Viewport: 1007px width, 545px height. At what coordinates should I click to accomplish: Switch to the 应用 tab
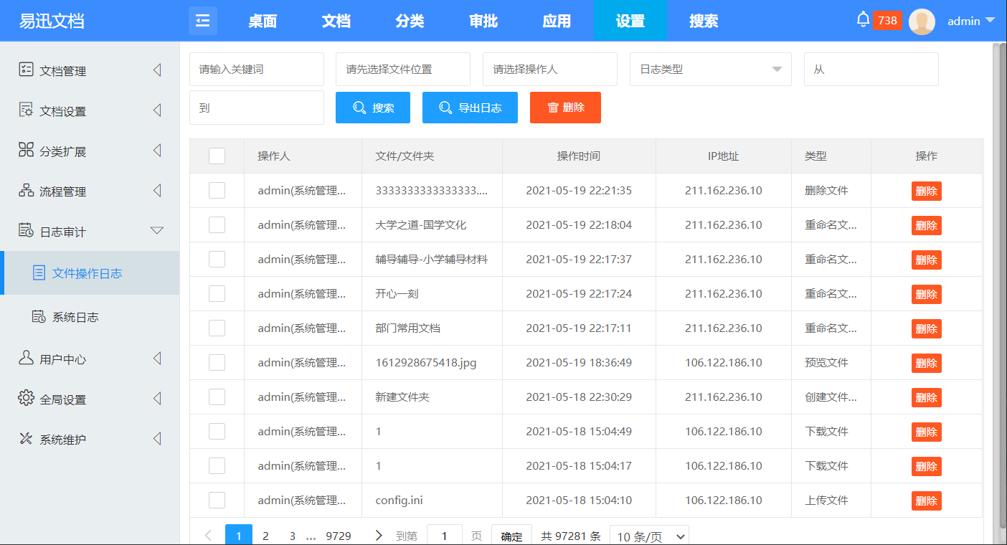click(x=557, y=21)
